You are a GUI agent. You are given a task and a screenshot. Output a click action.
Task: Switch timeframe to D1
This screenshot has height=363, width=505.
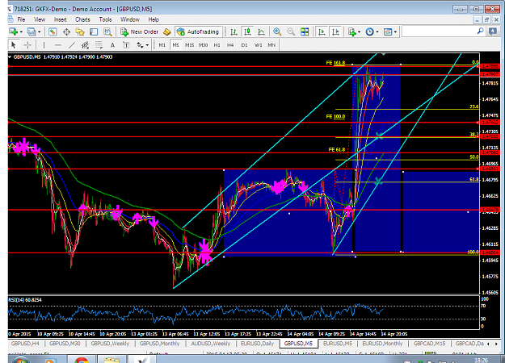click(x=245, y=45)
